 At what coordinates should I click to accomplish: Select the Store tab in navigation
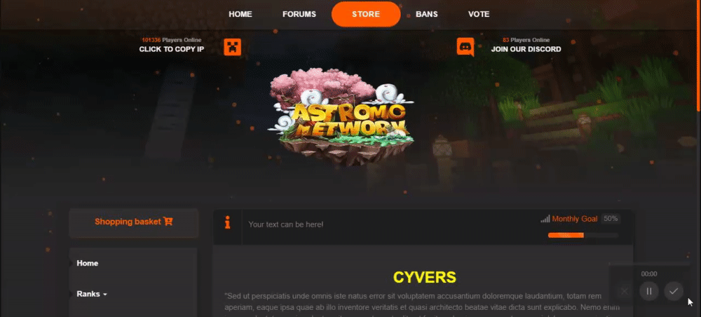tap(366, 14)
